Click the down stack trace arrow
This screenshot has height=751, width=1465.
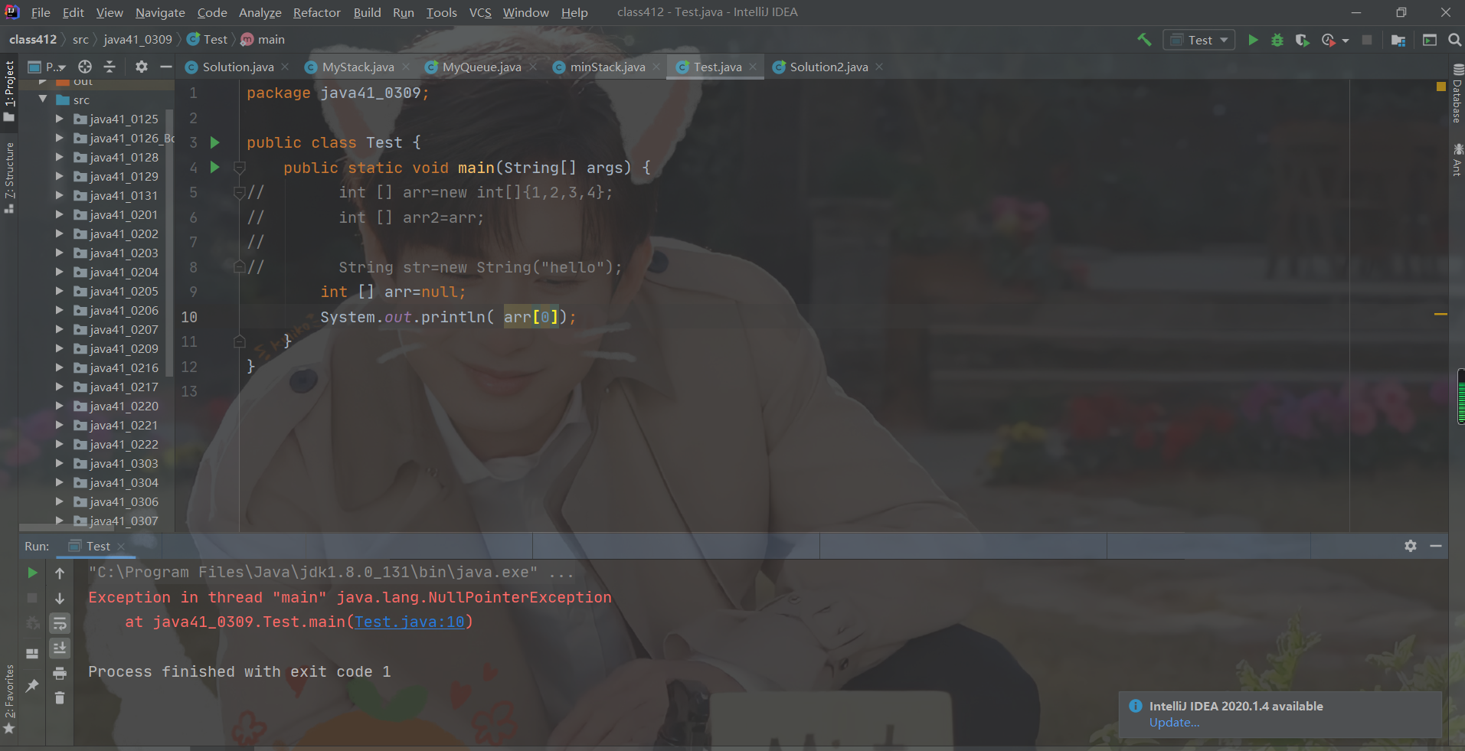click(x=60, y=598)
